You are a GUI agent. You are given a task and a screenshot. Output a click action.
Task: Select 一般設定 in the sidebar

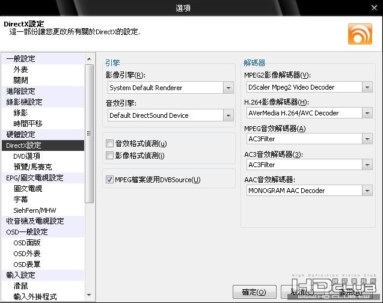pos(43,59)
